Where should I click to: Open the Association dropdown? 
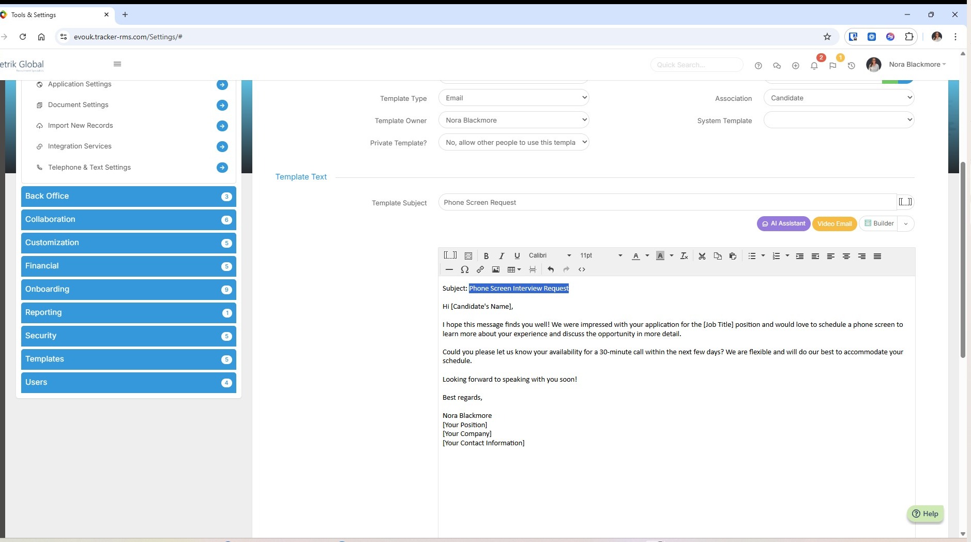839,98
